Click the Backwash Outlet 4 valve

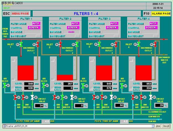[156, 45]
